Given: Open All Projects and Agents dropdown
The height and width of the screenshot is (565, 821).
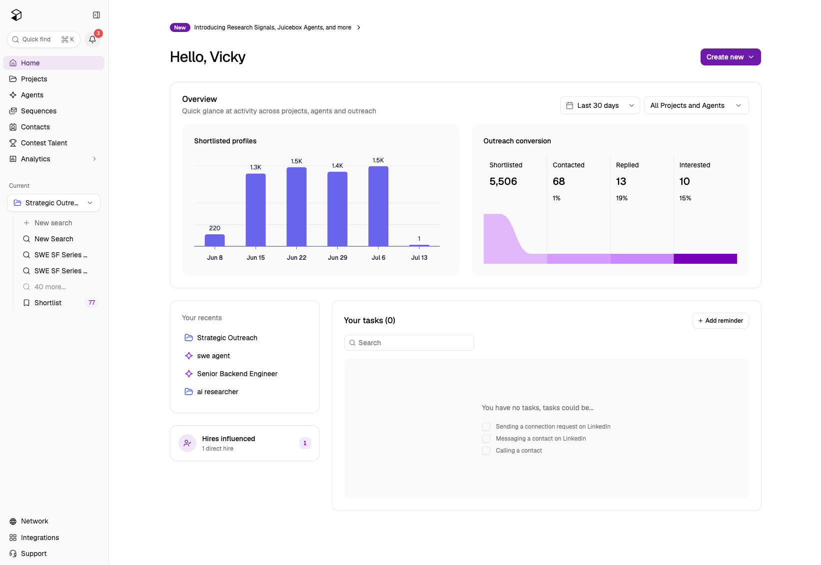Looking at the screenshot, I should click(x=696, y=105).
